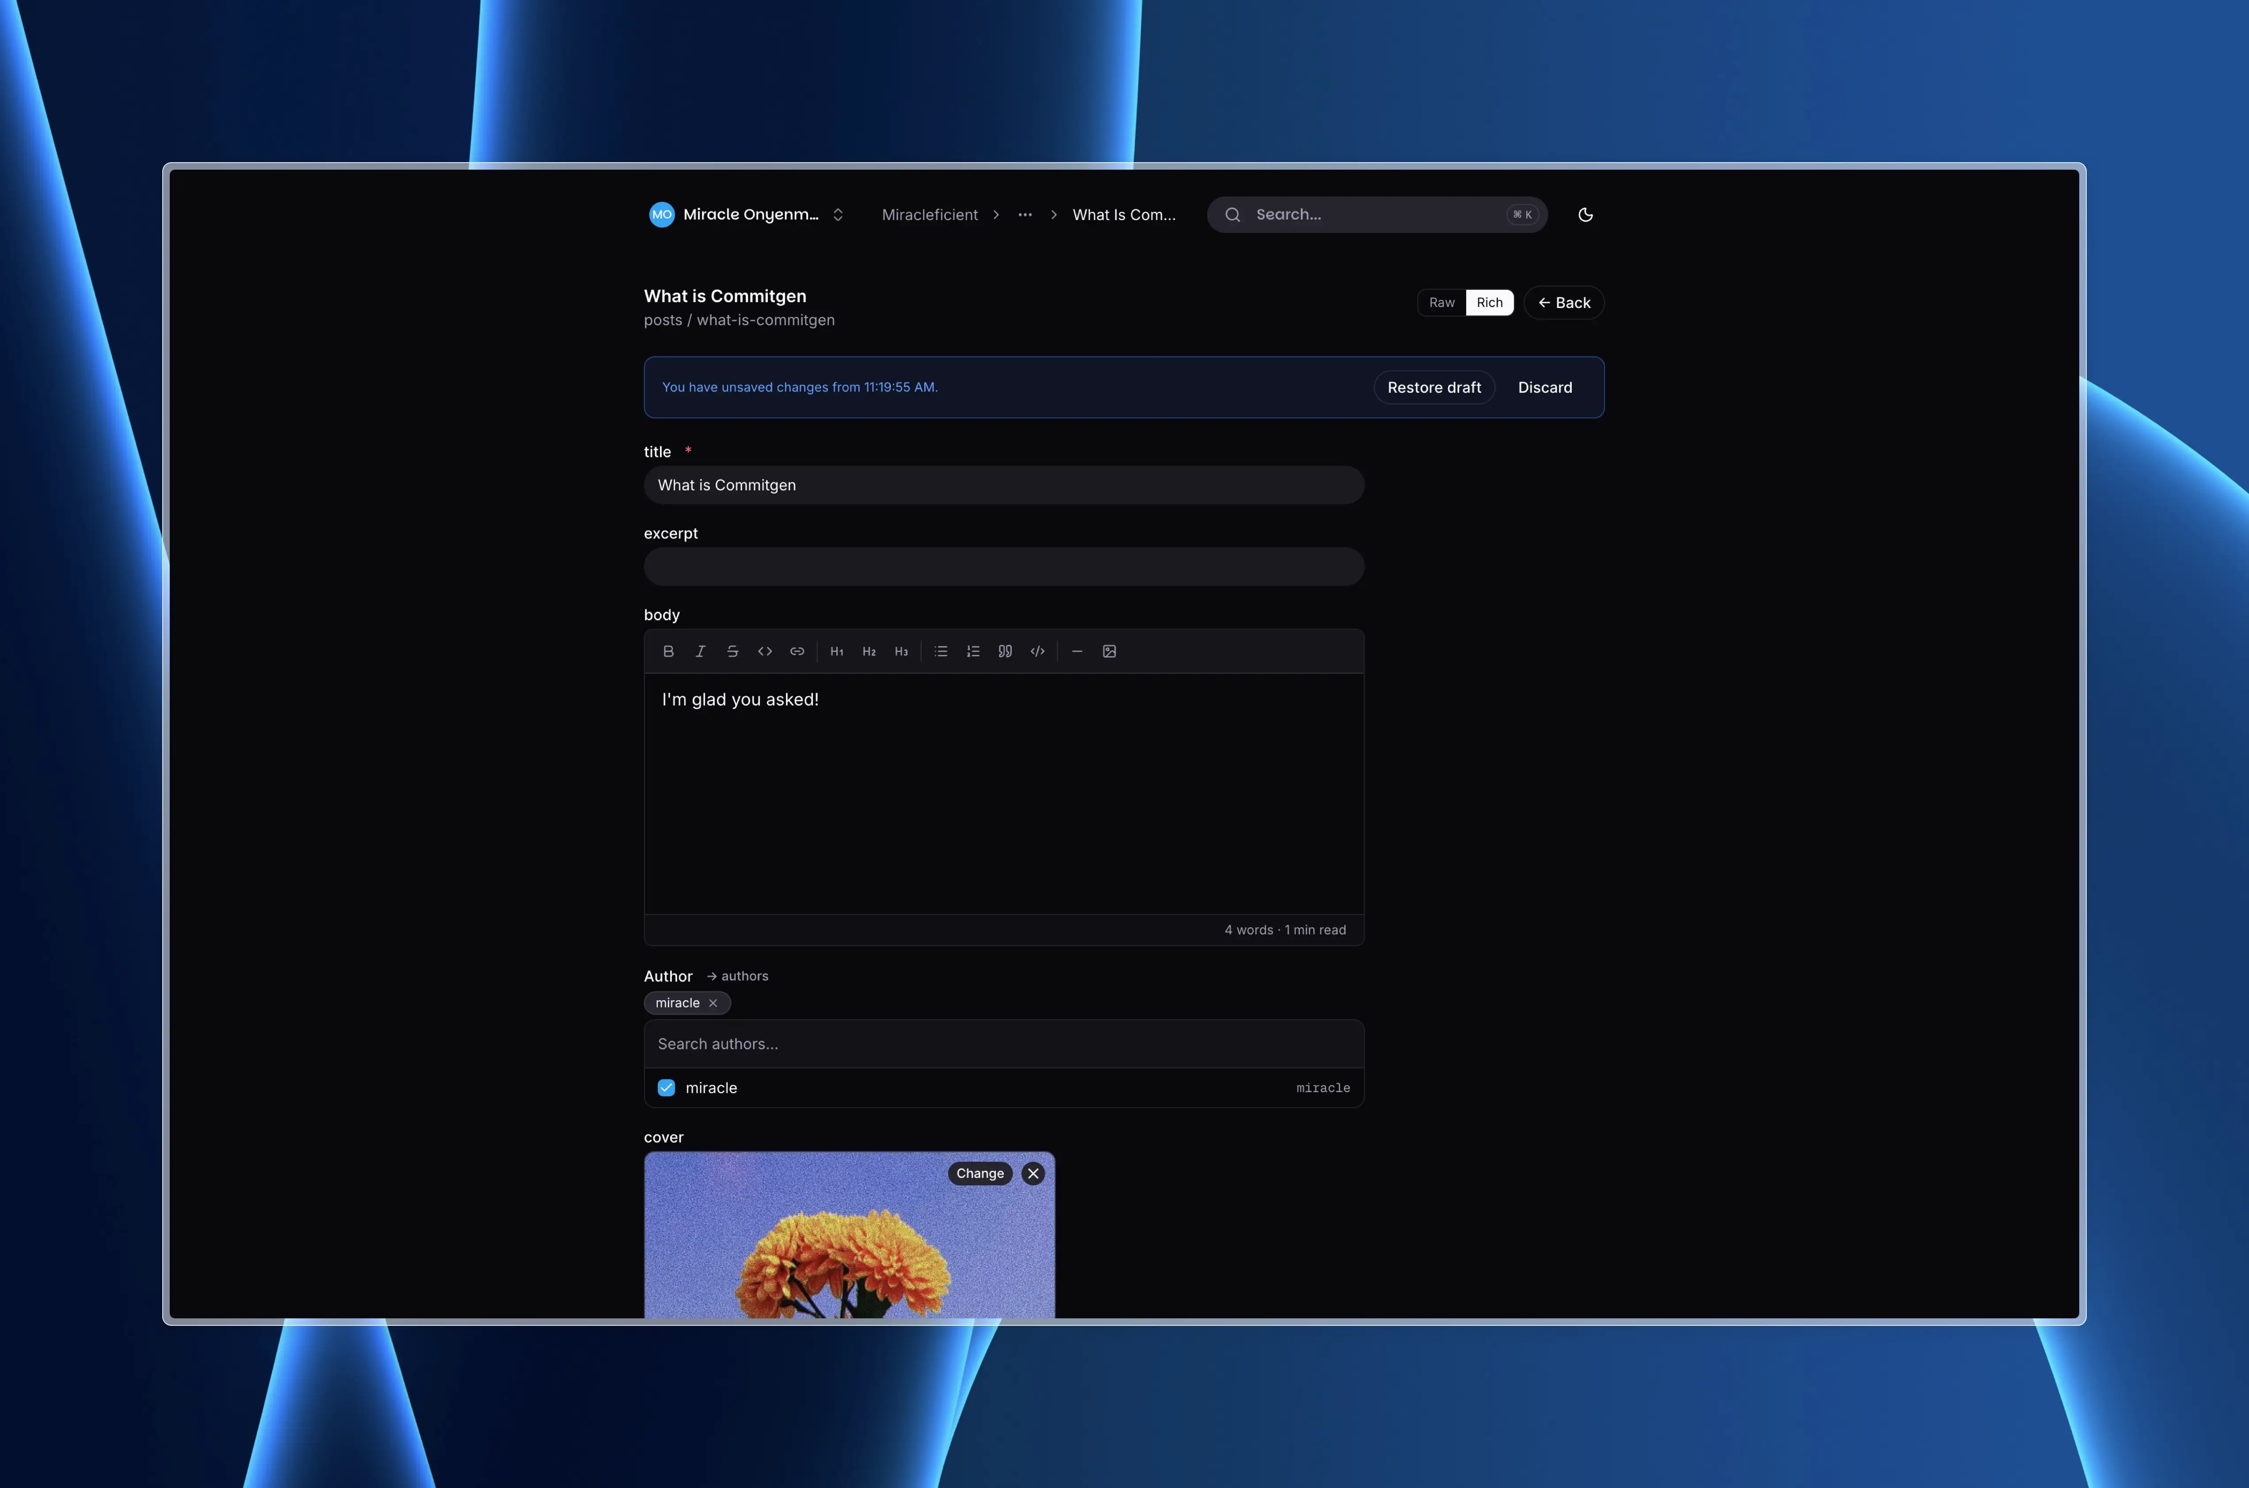Screen dimensions: 2249x1488
Task: Follow the authors collection link
Action: pos(738,976)
